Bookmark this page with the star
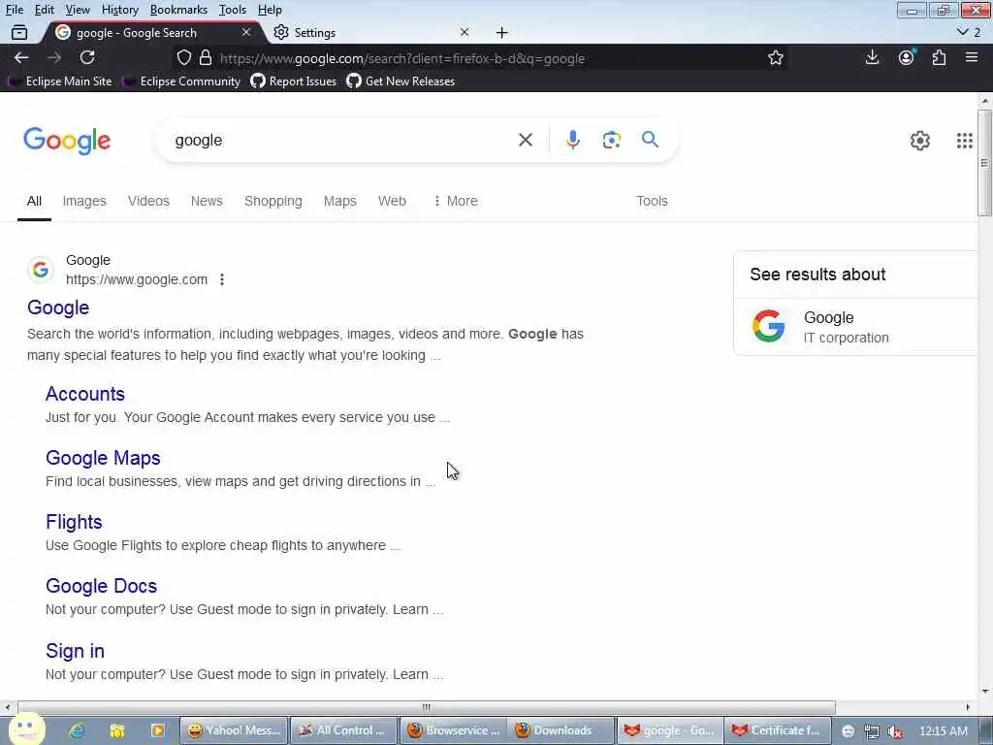The image size is (993, 745). coord(776,58)
